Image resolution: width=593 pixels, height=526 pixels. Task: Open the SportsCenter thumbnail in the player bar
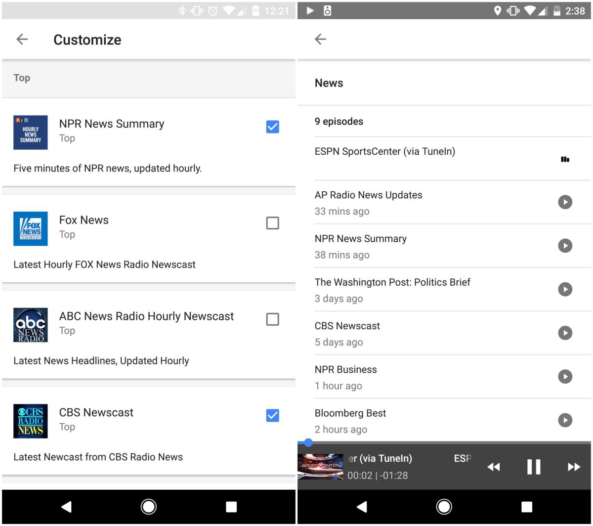click(x=320, y=467)
